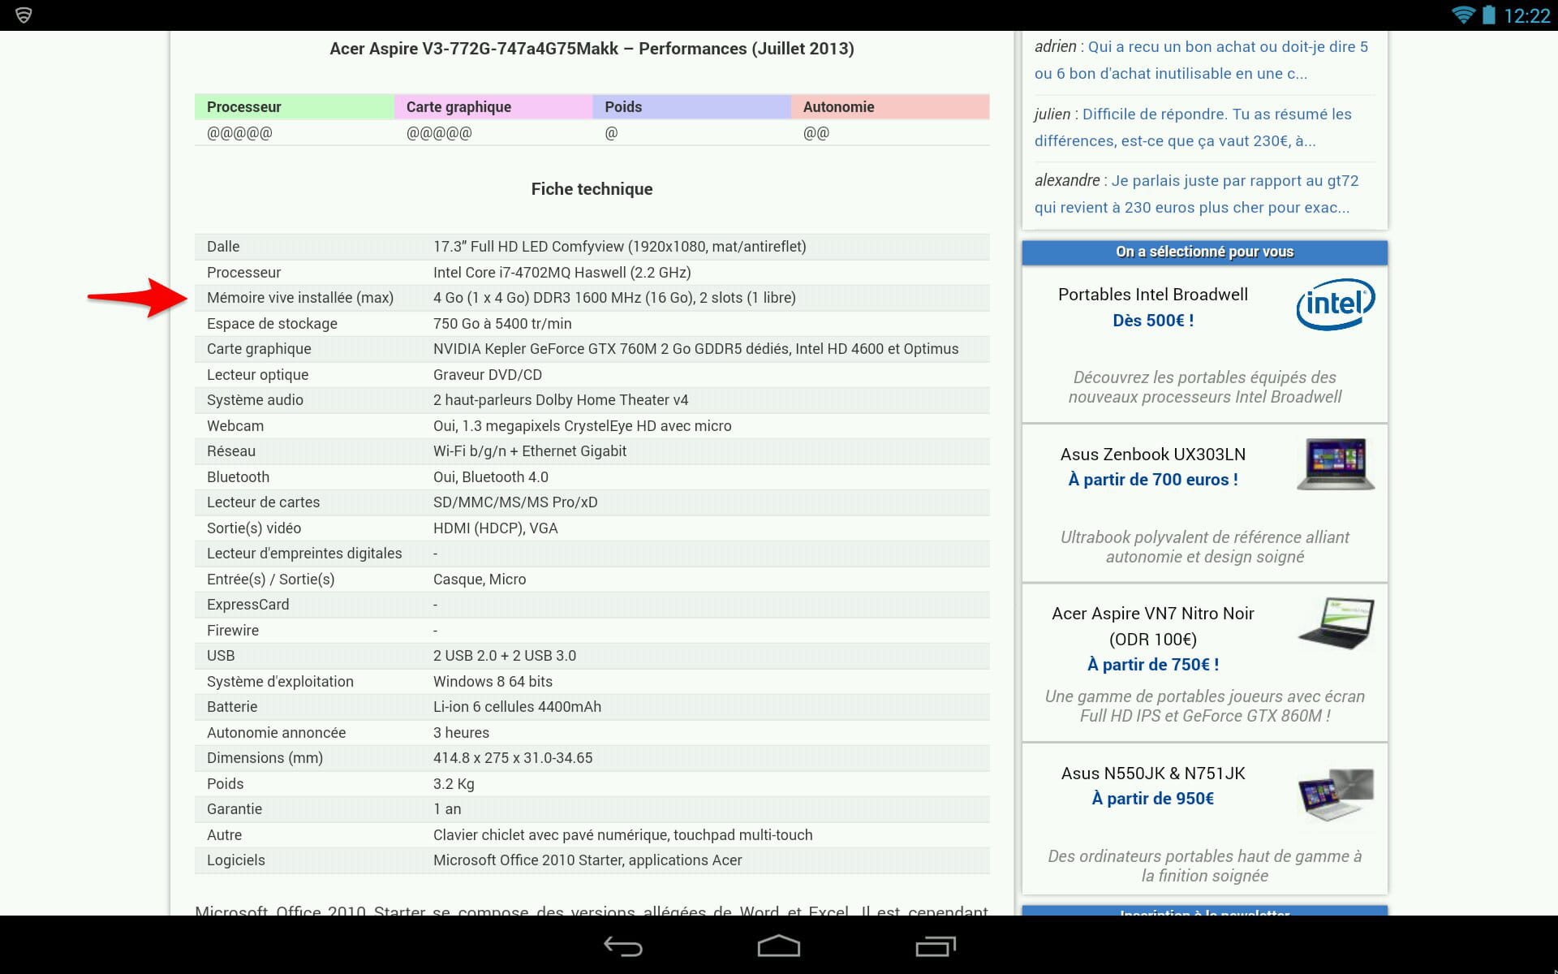Tap the Wi-Fi status icon
The height and width of the screenshot is (974, 1558).
coord(1463,15)
